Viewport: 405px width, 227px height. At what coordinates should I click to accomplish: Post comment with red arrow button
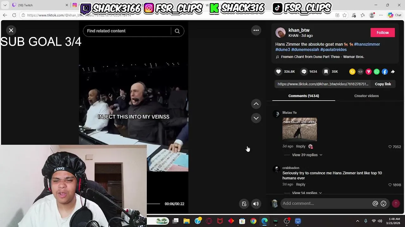click(x=396, y=204)
